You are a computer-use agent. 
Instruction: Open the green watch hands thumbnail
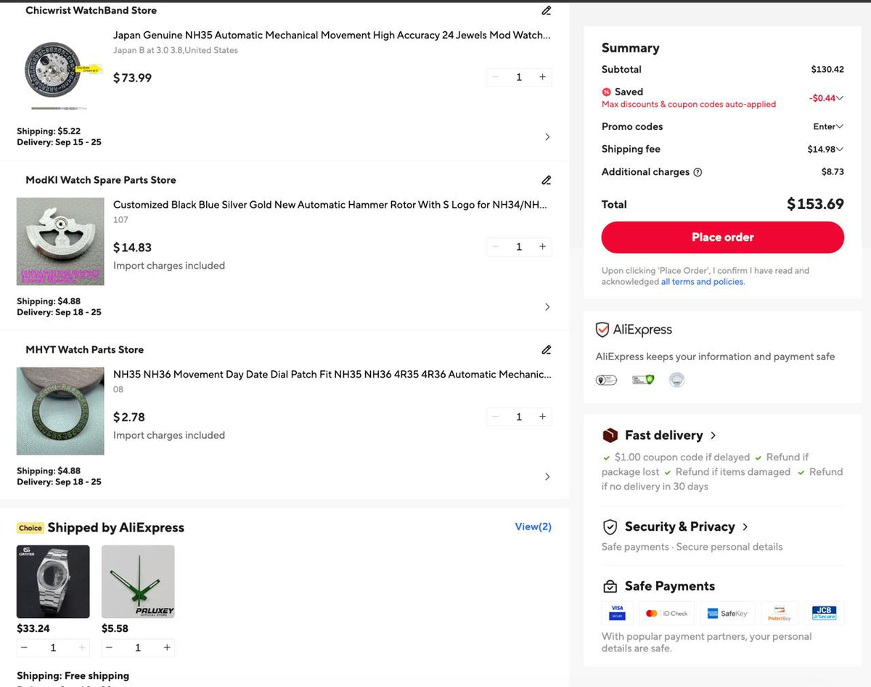(138, 582)
